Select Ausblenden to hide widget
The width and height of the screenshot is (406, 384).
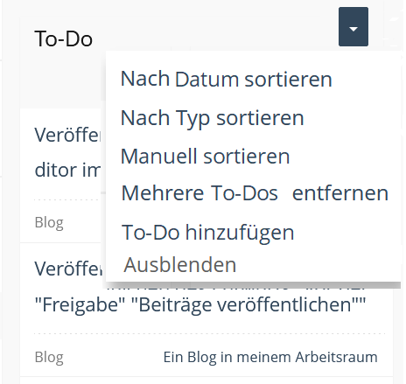click(x=180, y=265)
